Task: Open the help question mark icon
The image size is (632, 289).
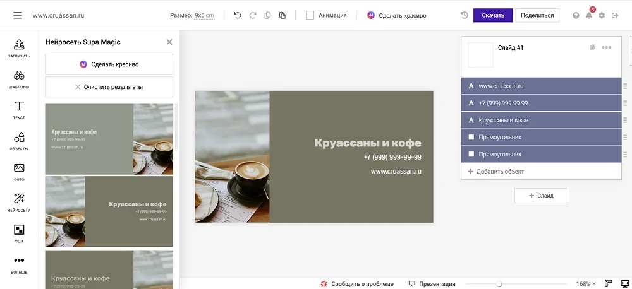Action: [576, 15]
